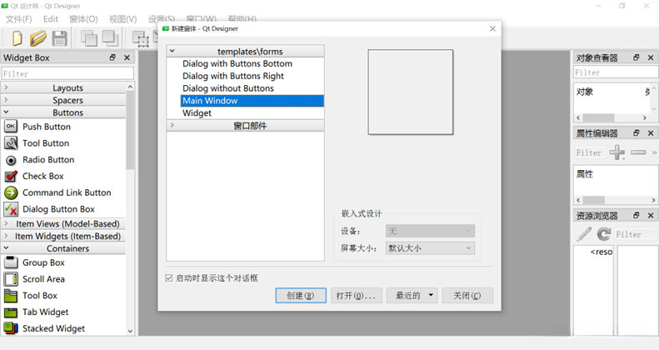Click the 打开(O)... button
Image resolution: width=659 pixels, height=350 pixels.
coord(356,295)
